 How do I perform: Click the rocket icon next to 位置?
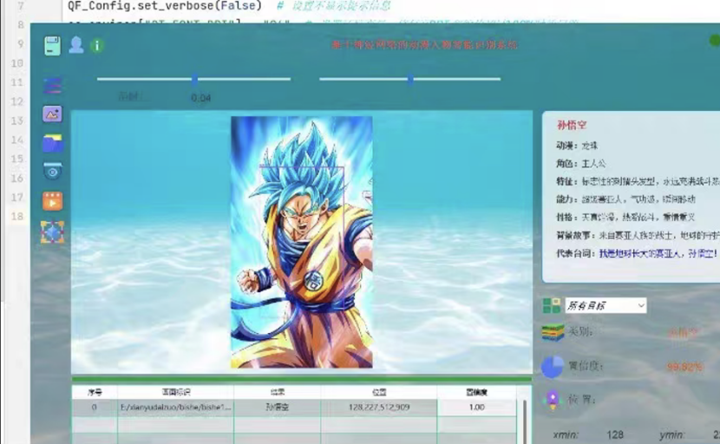point(553,400)
